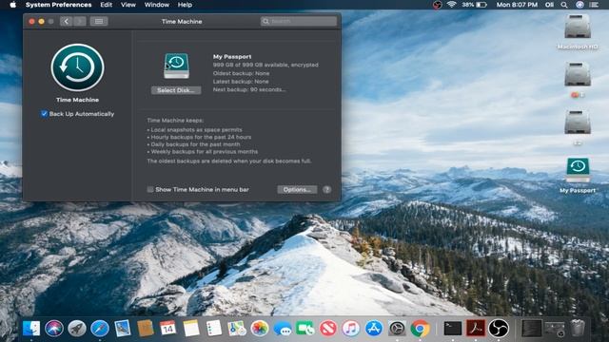Open Notification Center list icon
This screenshot has width=609, height=342.
pos(594,5)
